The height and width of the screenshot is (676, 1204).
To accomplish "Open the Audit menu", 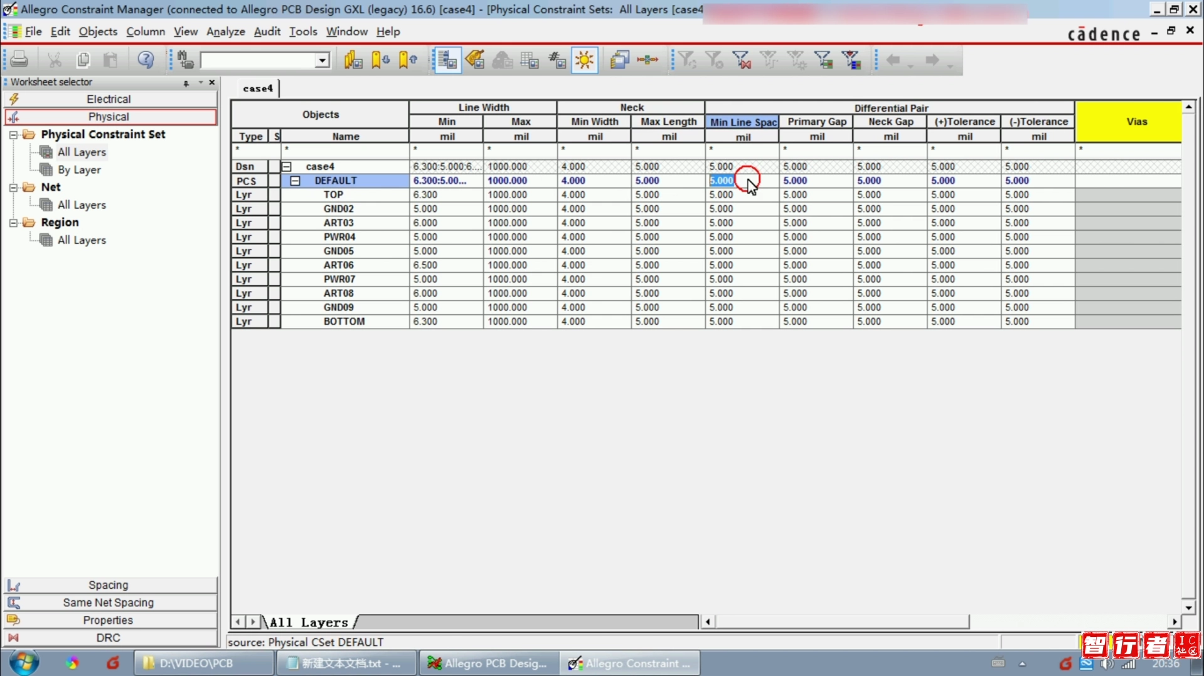I will (x=267, y=31).
